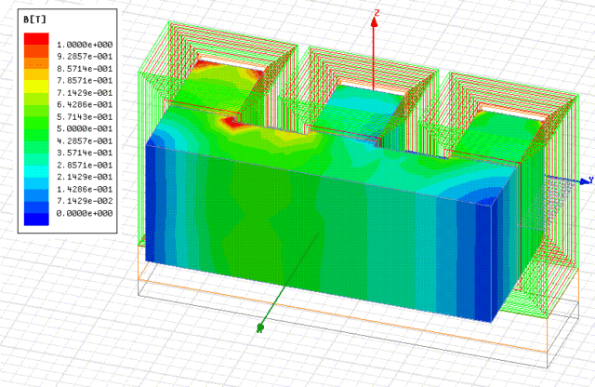The image size is (595, 387).
Task: Pick the dark blue swatch at legend bottom
Action: [x=36, y=220]
